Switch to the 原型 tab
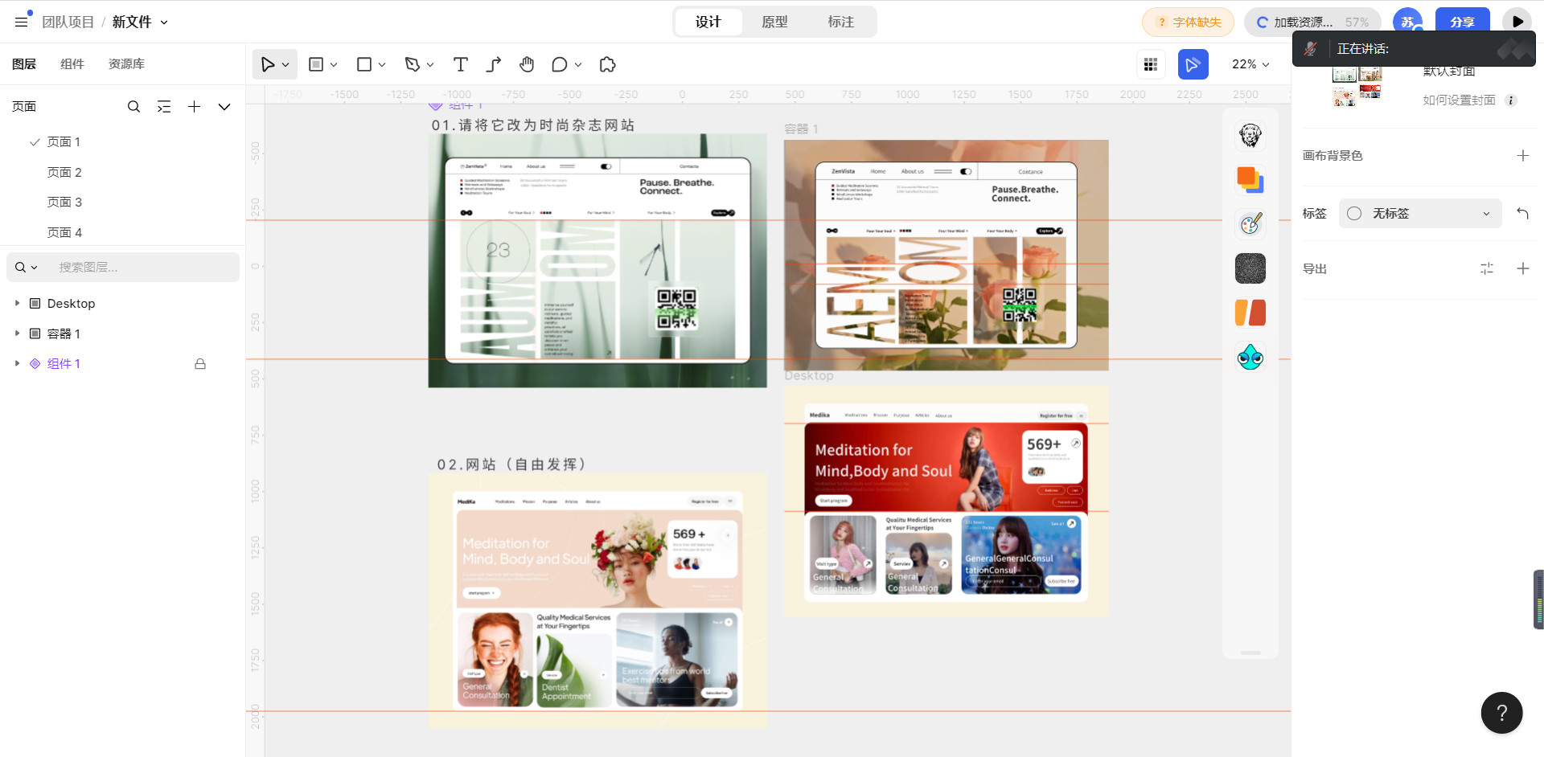The height and width of the screenshot is (757, 1544). tap(775, 22)
